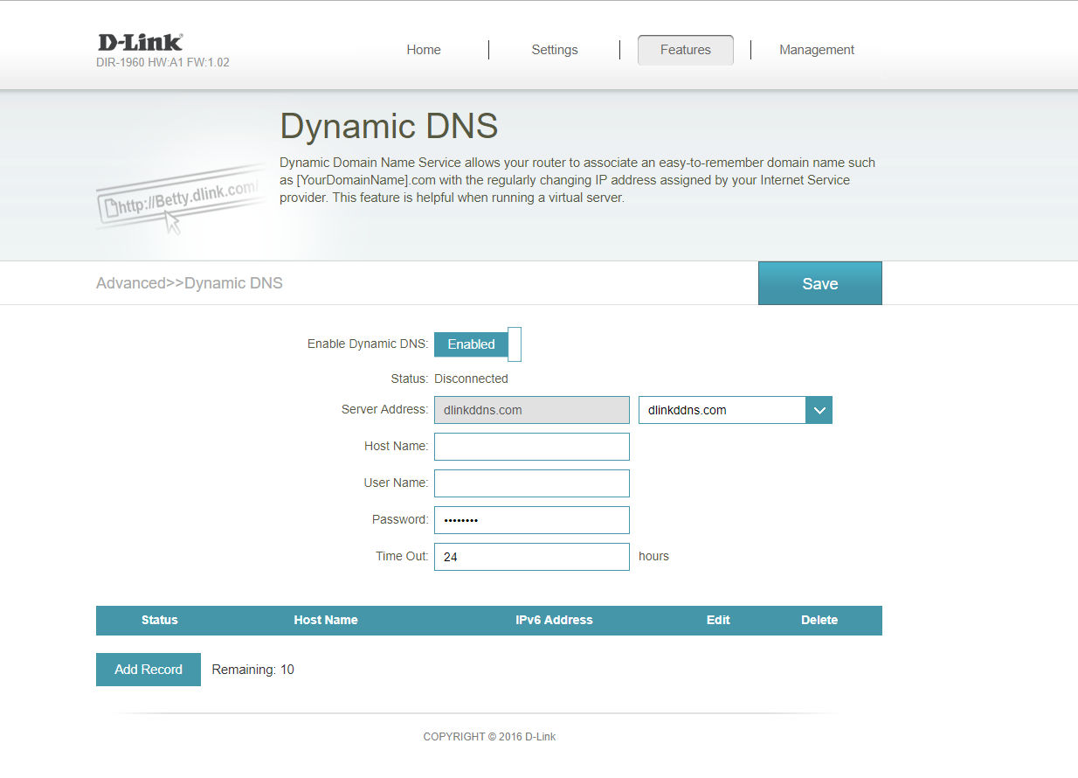Save the Dynamic DNS settings
Screen dimensions: 1078x778
click(x=820, y=283)
